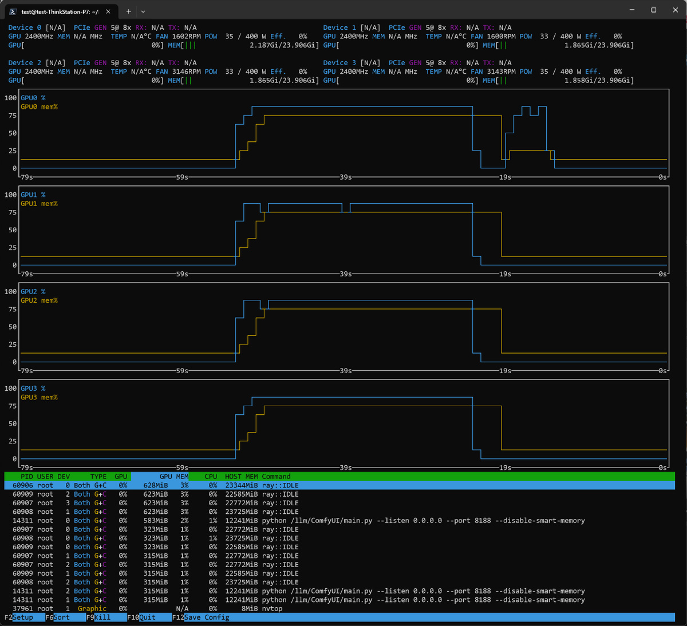Screen dimensions: 687x626
Task: Click the GPU1 mem% graph legend
Action: point(39,204)
